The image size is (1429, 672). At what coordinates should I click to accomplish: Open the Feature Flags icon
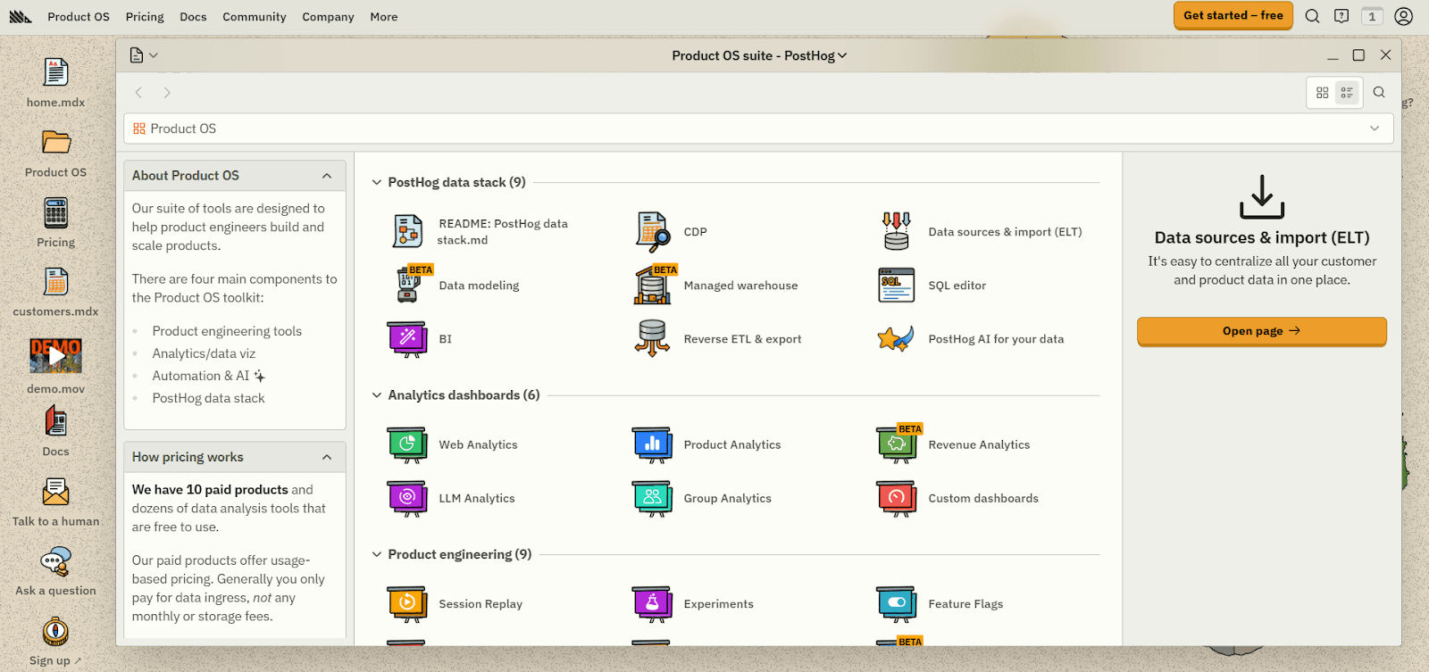897,604
